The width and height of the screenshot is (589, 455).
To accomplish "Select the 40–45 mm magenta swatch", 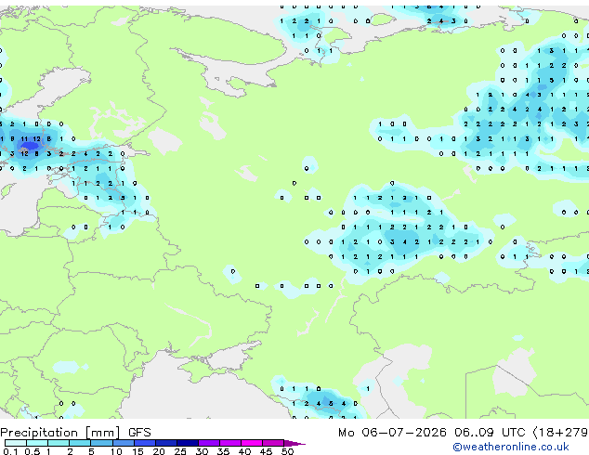I will click(x=252, y=443).
